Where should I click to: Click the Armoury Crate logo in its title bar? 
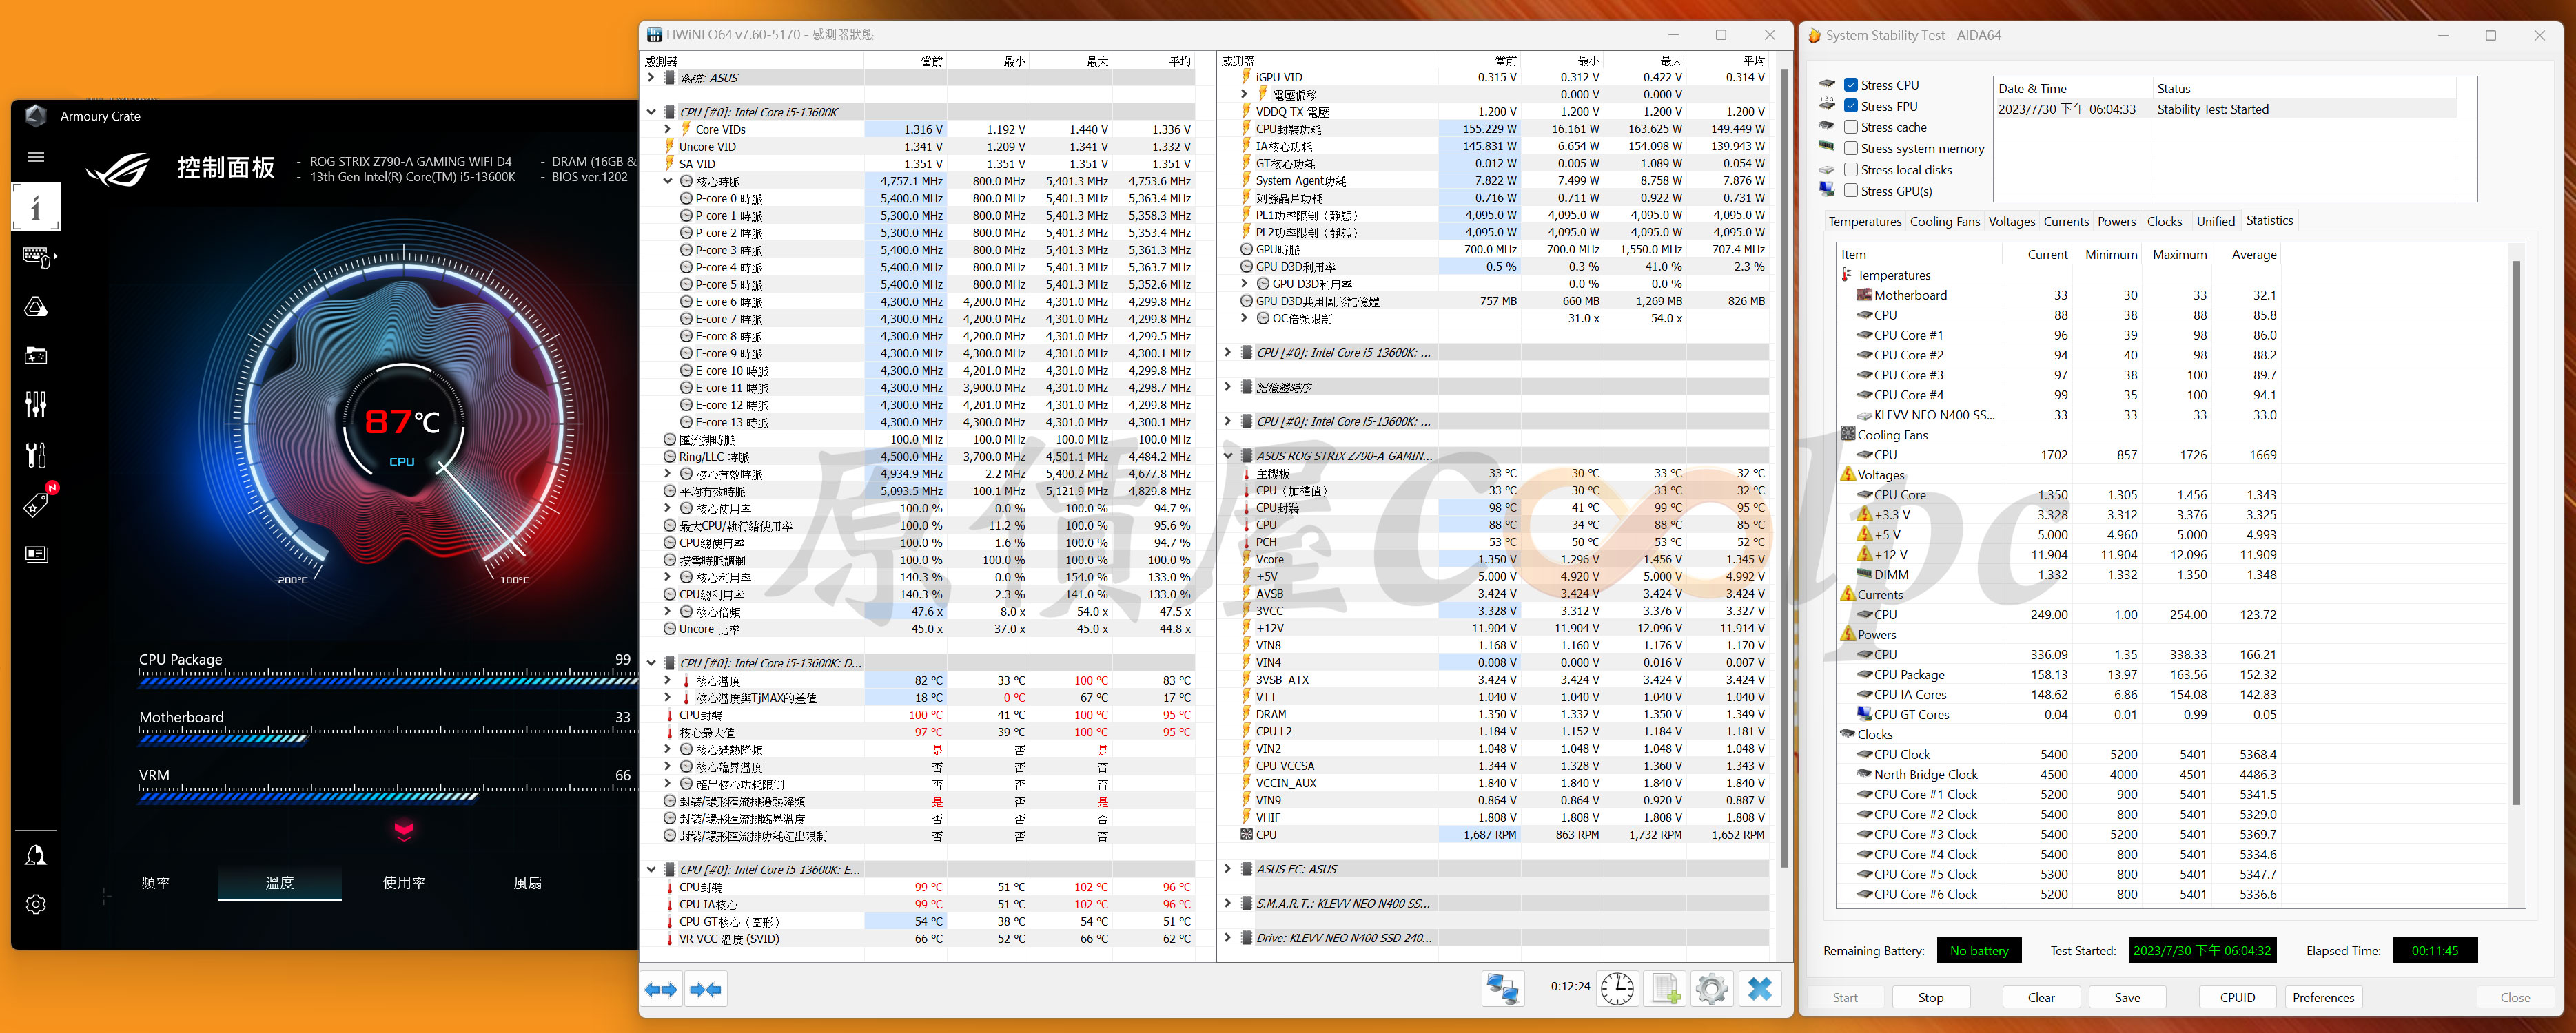(35, 116)
